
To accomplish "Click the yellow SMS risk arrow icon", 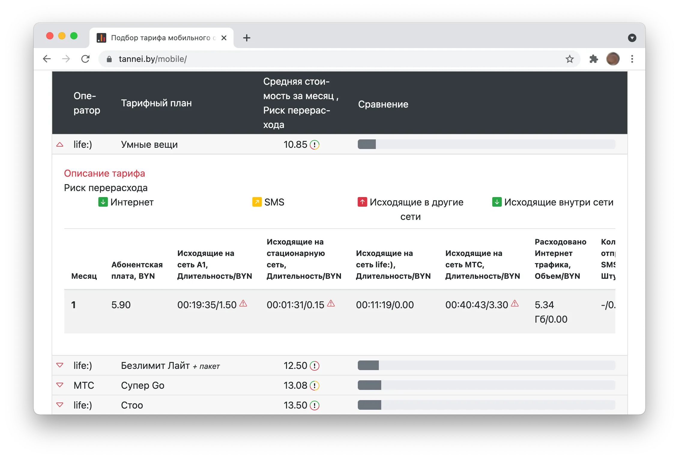I will [257, 202].
